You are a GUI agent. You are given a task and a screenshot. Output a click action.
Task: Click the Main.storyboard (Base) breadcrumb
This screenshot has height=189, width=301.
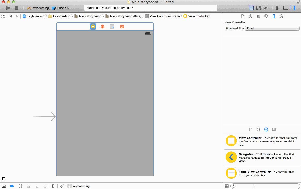coord(123,16)
